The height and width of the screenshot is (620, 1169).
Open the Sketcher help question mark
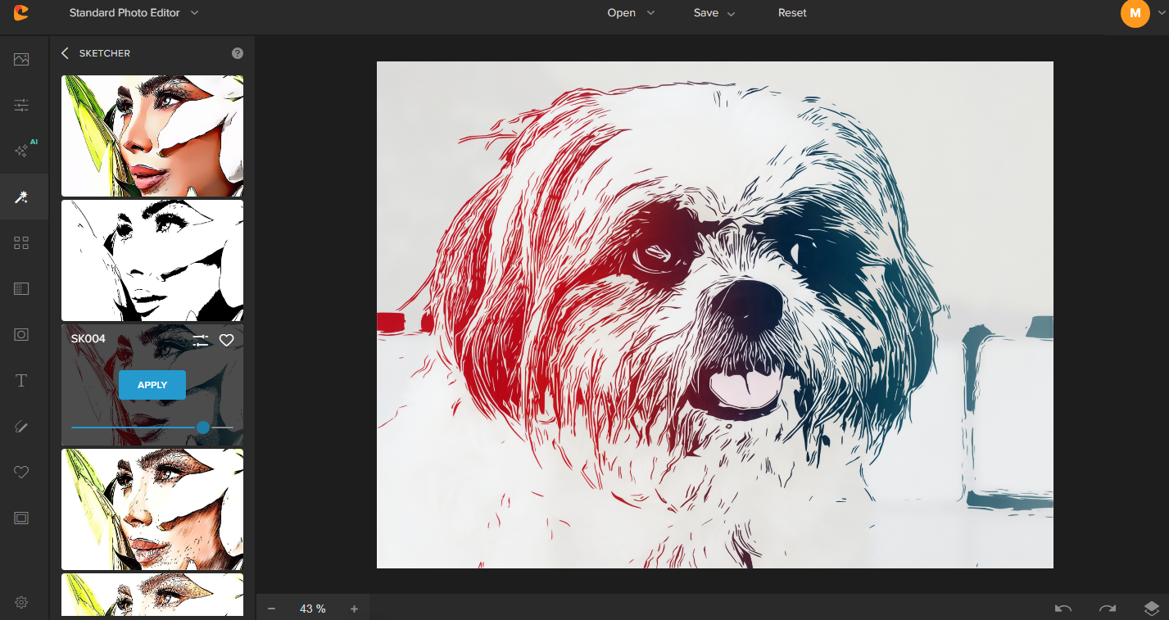[237, 53]
